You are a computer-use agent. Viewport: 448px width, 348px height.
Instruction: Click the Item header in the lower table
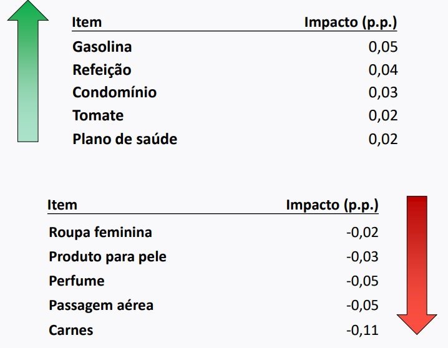62,205
